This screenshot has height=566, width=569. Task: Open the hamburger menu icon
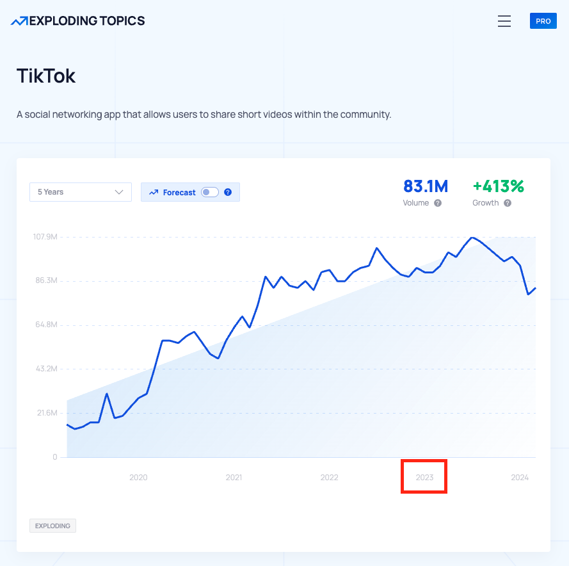point(504,21)
